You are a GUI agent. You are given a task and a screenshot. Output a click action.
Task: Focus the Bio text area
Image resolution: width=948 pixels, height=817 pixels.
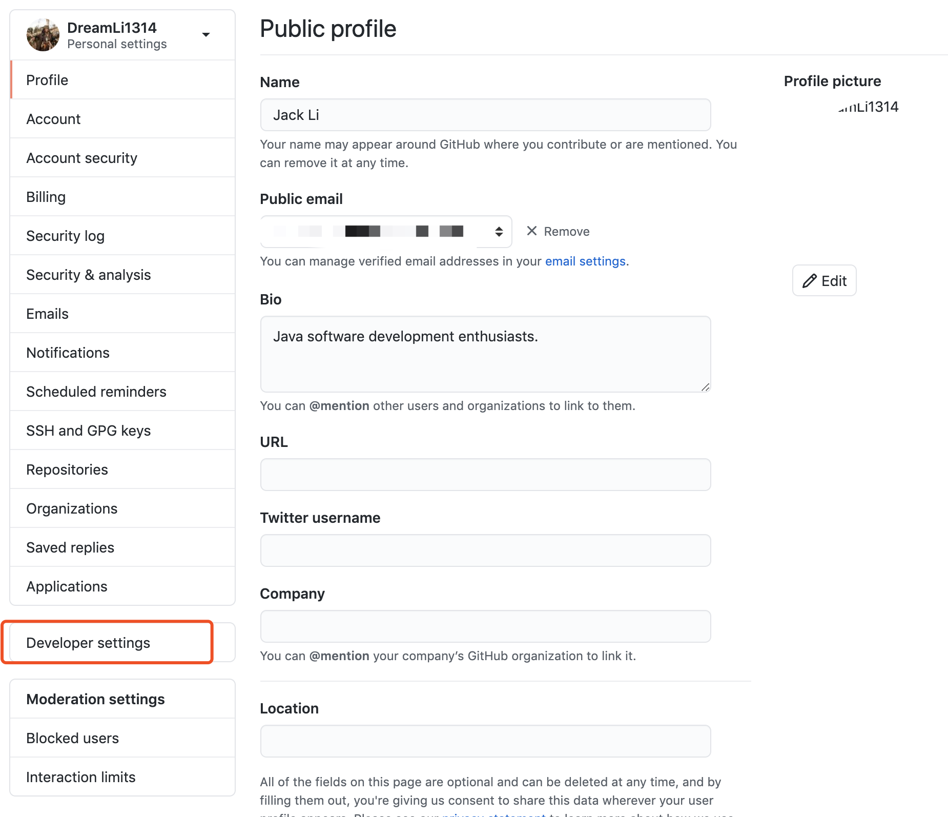485,354
